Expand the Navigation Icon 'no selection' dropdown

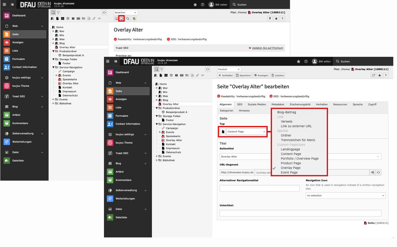point(345,195)
